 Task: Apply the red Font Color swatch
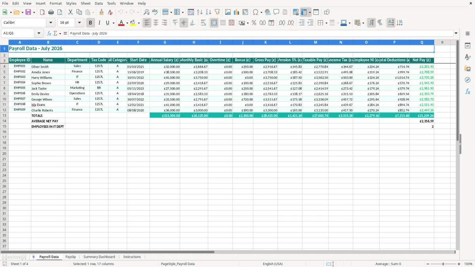[121, 23]
